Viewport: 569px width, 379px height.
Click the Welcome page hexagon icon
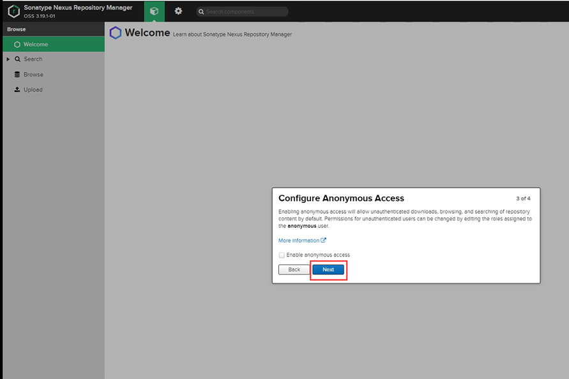(x=116, y=33)
